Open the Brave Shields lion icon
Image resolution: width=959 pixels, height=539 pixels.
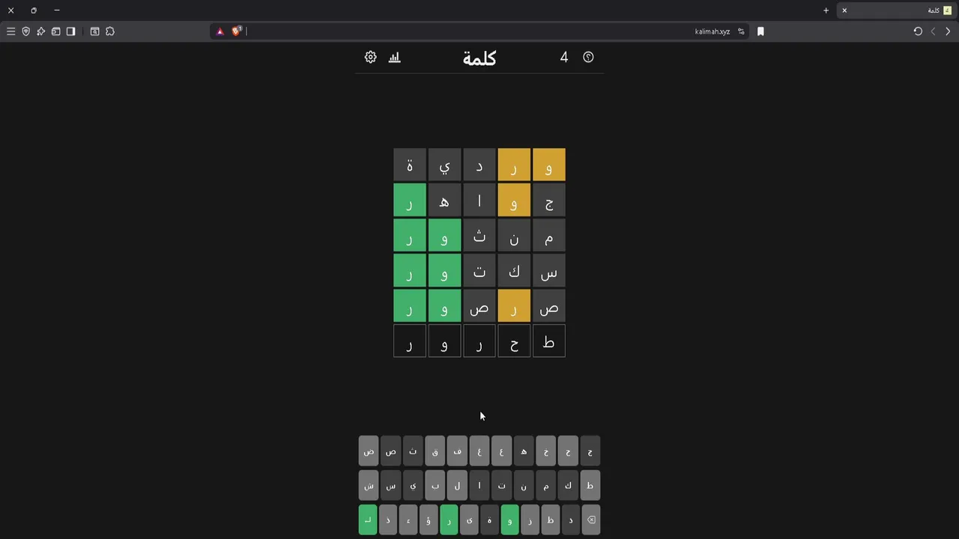pos(236,31)
